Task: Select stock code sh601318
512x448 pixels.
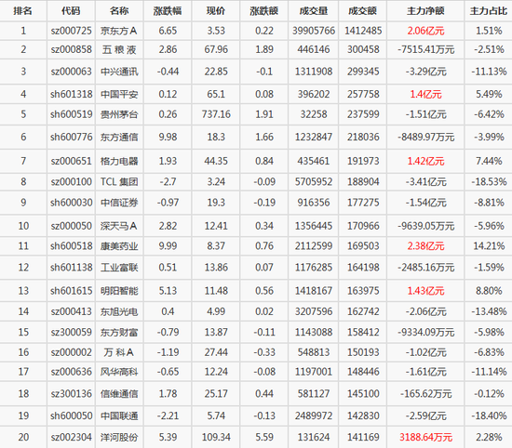Action: click(71, 94)
